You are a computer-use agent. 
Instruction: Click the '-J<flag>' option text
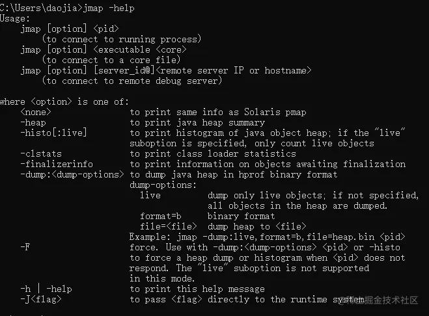click(41, 299)
